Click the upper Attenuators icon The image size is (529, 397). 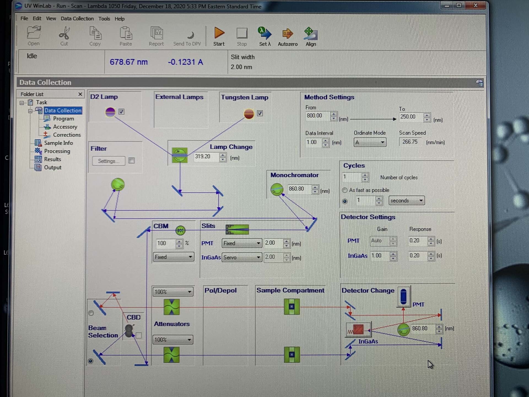pyautogui.click(x=171, y=307)
